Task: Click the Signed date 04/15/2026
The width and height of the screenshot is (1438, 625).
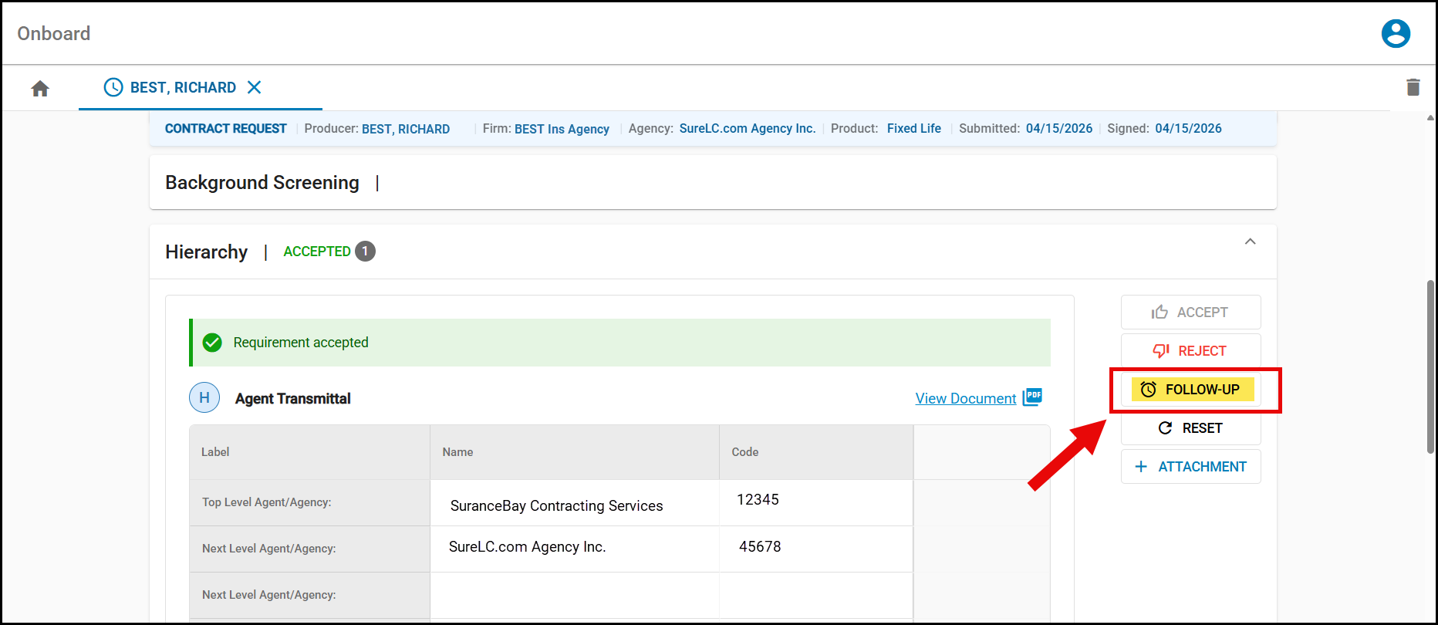Action: pyautogui.click(x=1188, y=128)
